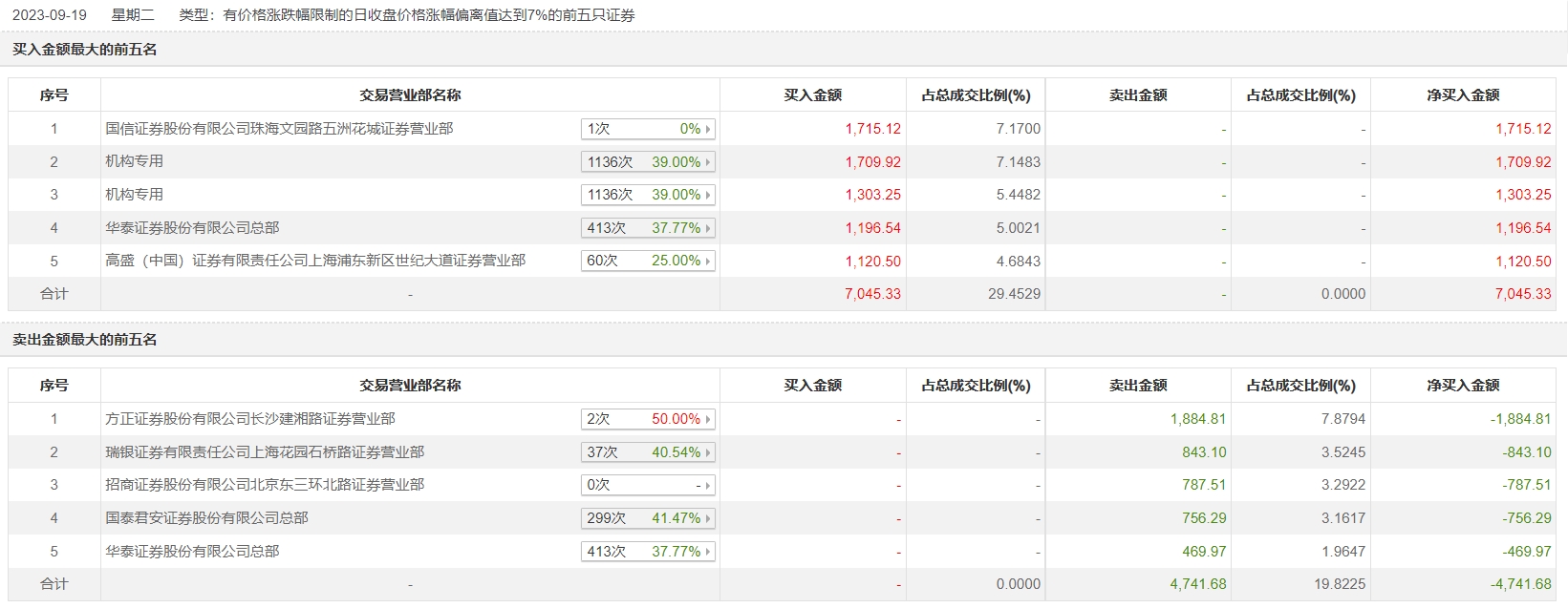Screen dimensions: 1568x608
Task: Open the 1136次 39.00% box in the 1,709.92 row
Action: click(648, 162)
